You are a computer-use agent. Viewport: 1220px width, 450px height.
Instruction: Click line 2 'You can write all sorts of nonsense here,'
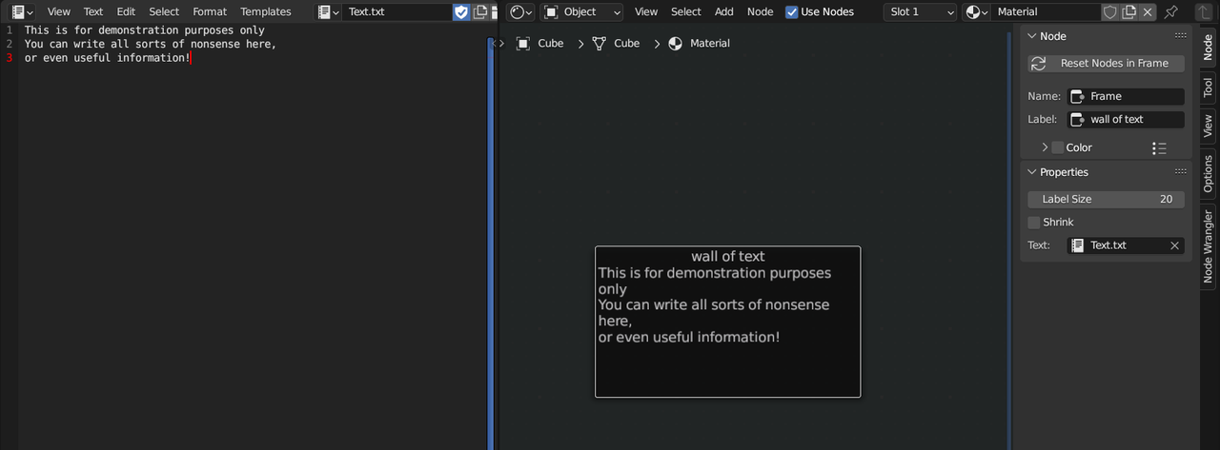coord(151,44)
